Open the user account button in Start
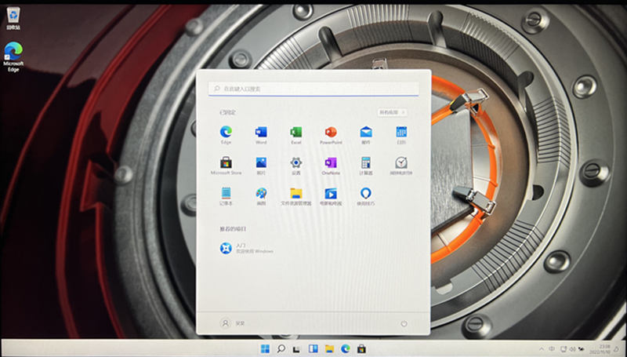This screenshot has height=357, width=627. click(232, 323)
